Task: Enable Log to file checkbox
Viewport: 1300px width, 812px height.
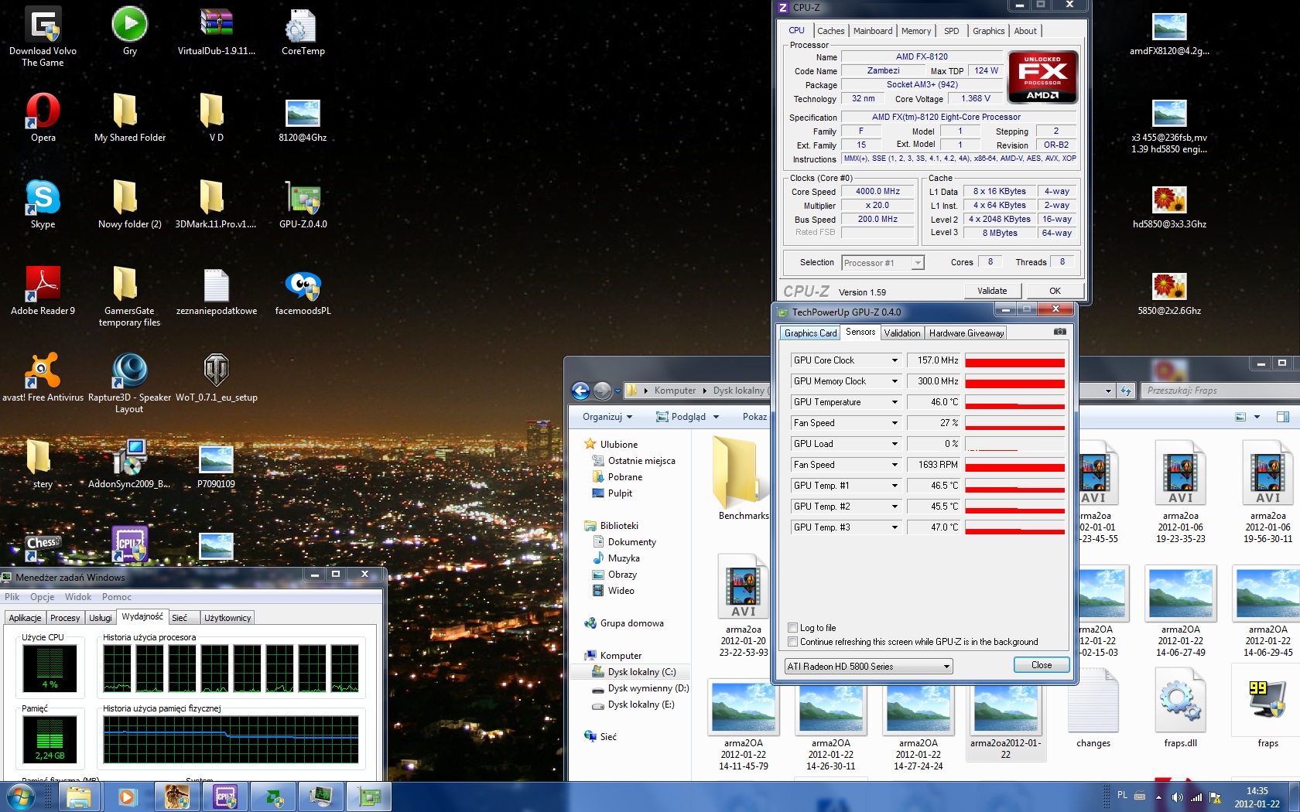Action: 792,628
